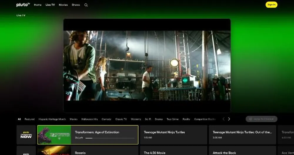This screenshot has height=155, width=294.
Task: Open the Pluto Trending Now channel logo
Action: click(26, 135)
